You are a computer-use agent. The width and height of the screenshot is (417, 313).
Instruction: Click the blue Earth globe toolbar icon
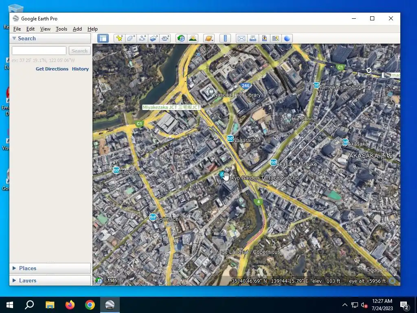(x=287, y=38)
